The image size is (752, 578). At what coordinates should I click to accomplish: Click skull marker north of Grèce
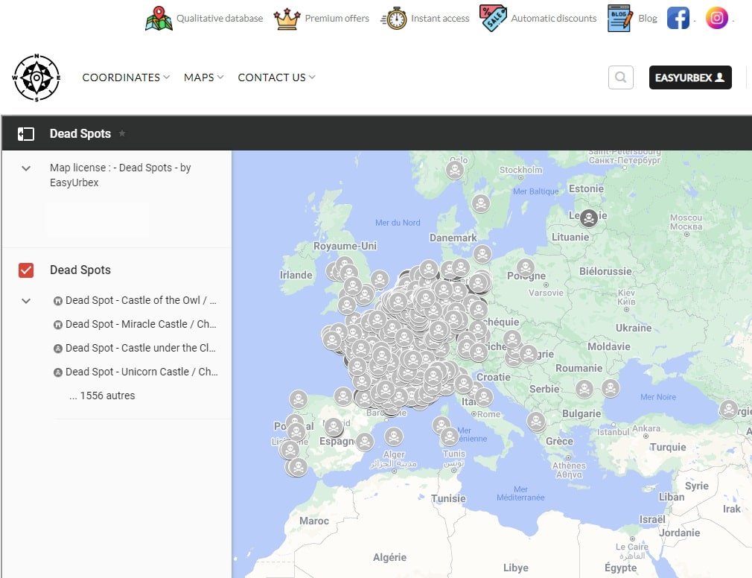[536, 421]
